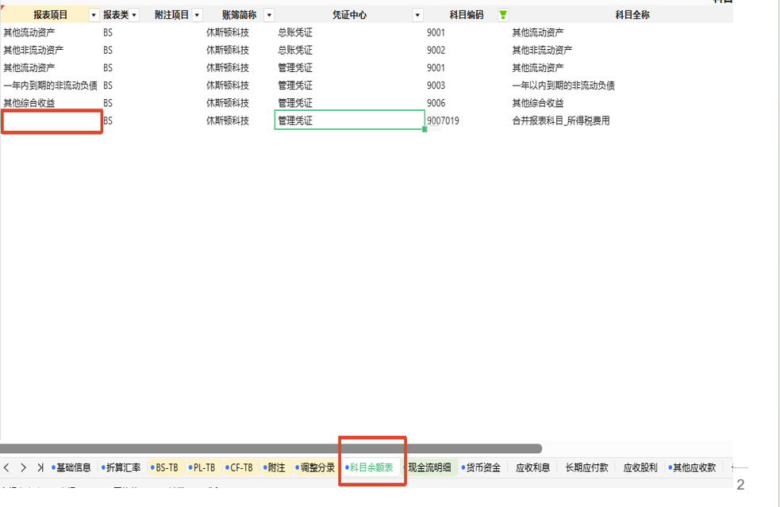Viewport: 780px width, 507px height.
Task: Click 休斯顿科技 in the 9003 row
Action: pos(227,86)
